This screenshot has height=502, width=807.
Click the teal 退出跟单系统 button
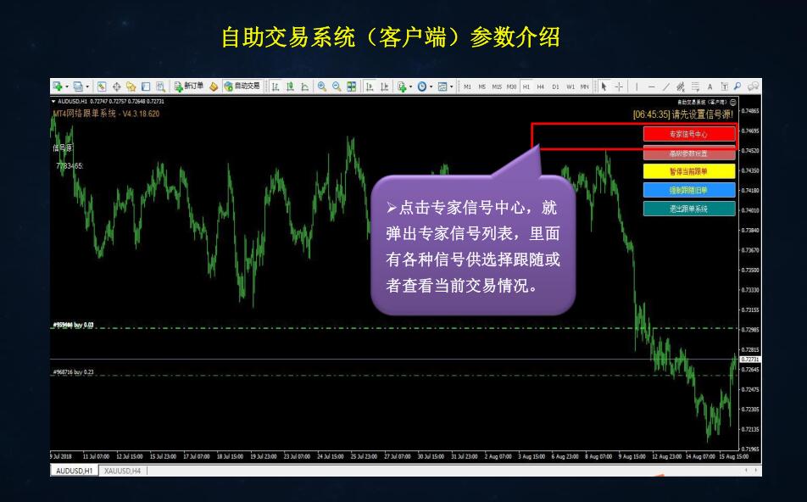click(688, 209)
